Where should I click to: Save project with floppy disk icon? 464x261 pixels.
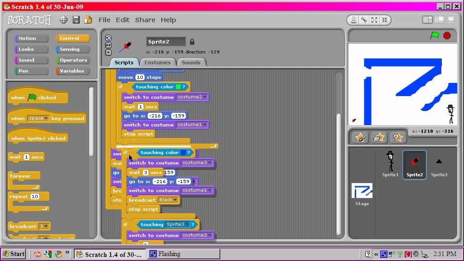point(76,20)
